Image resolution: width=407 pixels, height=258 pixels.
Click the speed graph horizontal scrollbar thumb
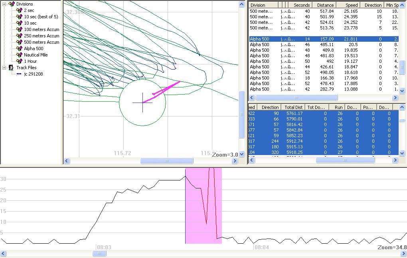point(99,254)
